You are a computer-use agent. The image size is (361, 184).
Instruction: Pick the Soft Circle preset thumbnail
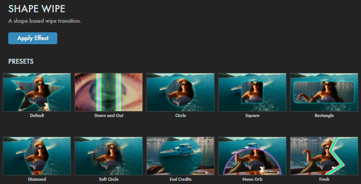click(109, 156)
